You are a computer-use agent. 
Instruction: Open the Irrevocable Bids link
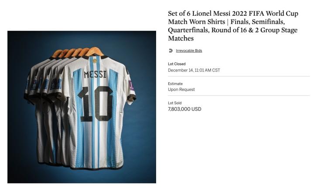[x=189, y=50]
